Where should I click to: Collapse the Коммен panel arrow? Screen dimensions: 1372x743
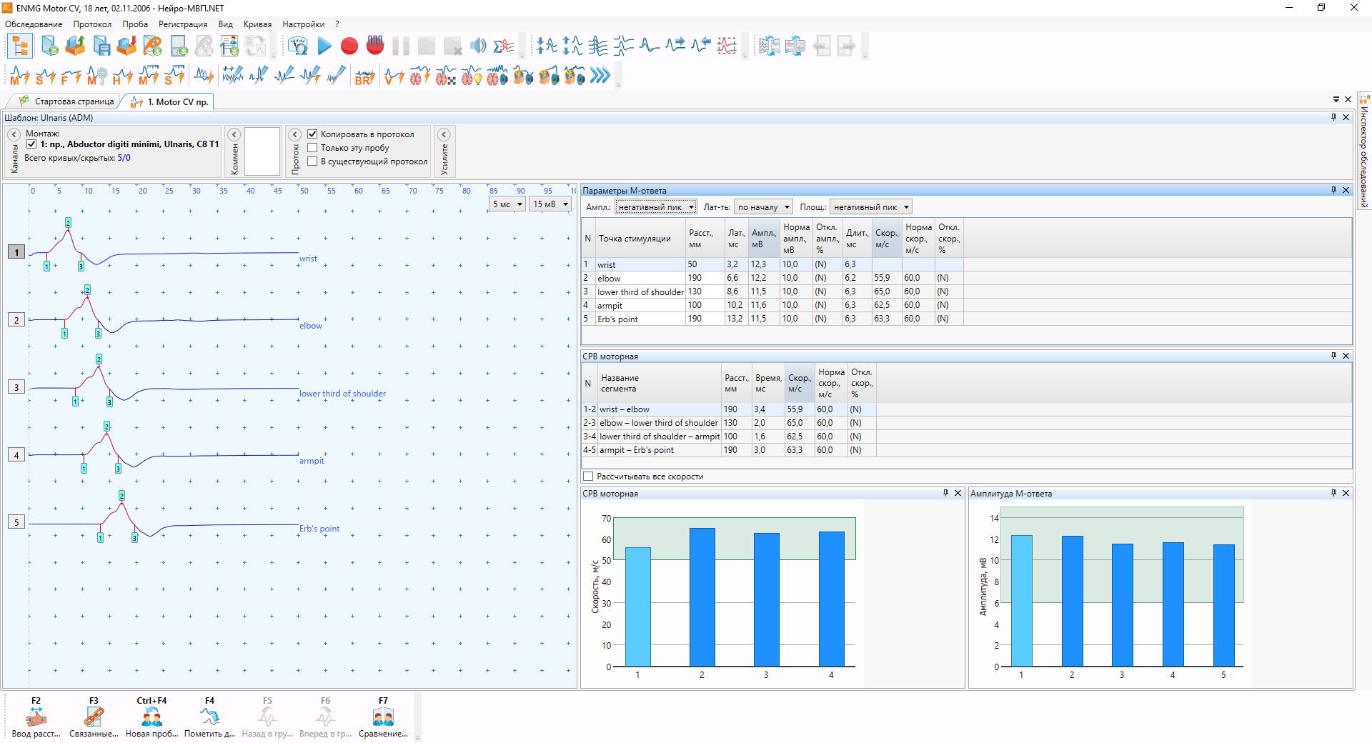point(234,134)
